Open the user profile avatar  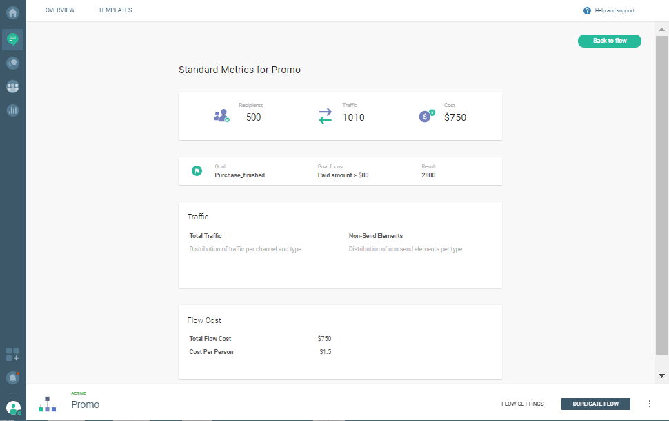[13, 408]
